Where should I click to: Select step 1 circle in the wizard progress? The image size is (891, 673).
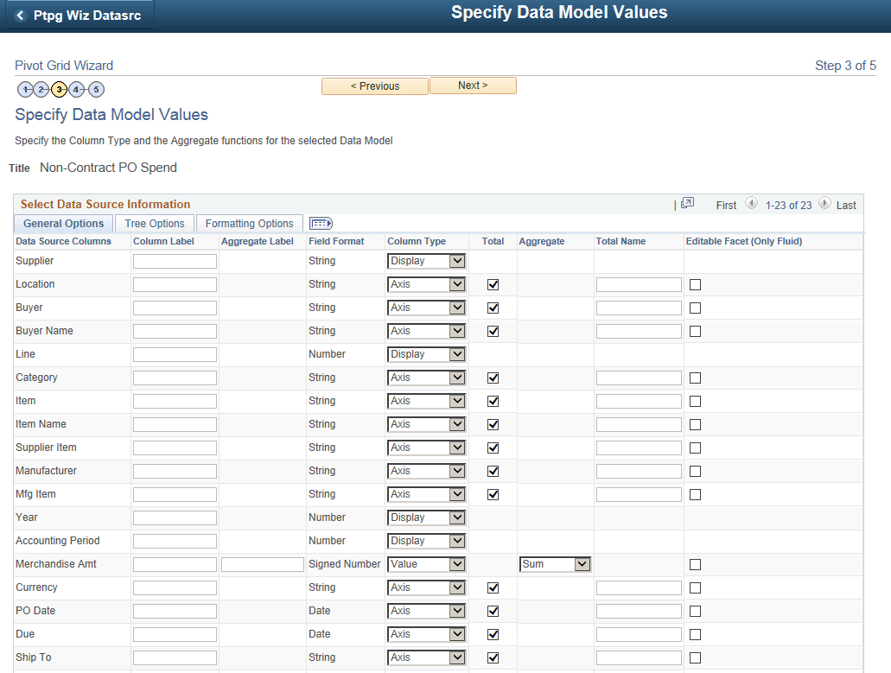pyautogui.click(x=25, y=89)
